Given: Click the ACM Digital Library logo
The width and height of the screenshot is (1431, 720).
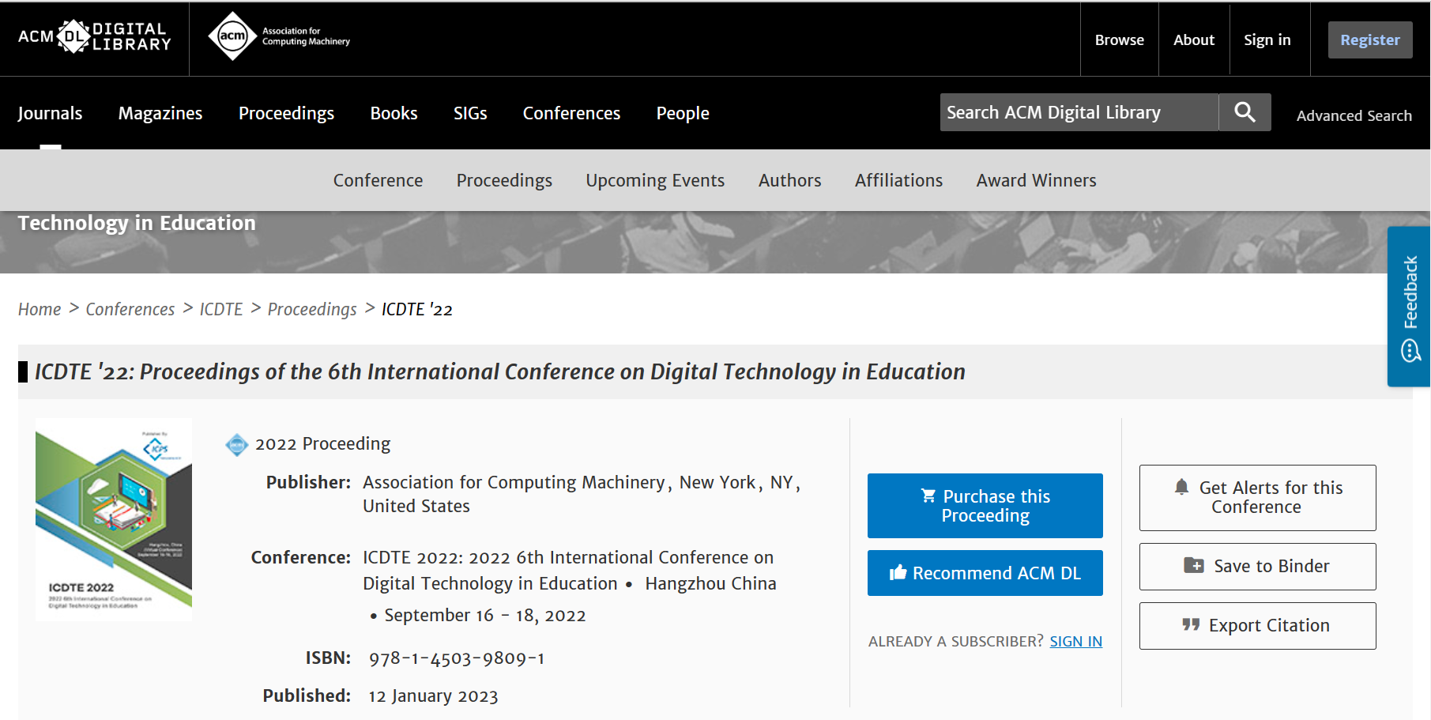Looking at the screenshot, I should pos(94,37).
